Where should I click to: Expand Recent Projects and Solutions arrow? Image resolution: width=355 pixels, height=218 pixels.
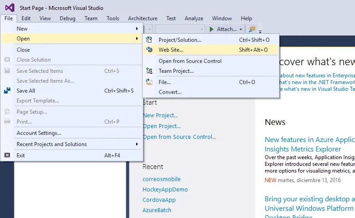point(137,144)
